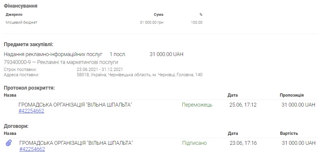Click the green Підписано status
This screenshot has width=318, height=155.
(194, 143)
